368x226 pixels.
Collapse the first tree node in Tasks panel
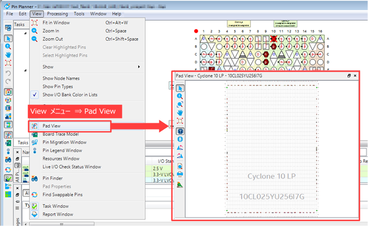26,33
